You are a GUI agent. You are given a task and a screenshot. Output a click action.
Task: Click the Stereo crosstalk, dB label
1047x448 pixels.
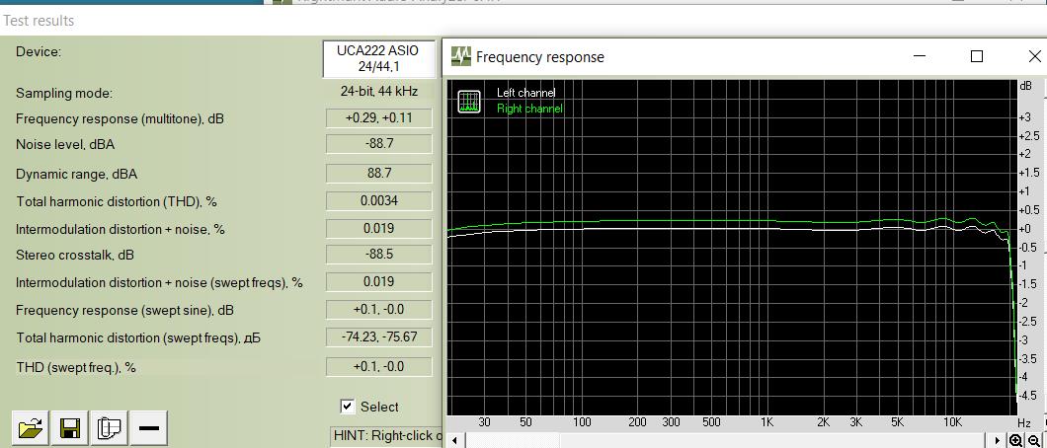[x=74, y=256]
